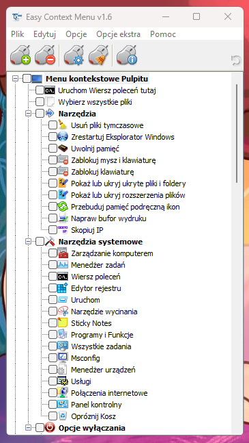Check the Menu kontekstowe Pulpitu box
249x443 pixels.
27,79
